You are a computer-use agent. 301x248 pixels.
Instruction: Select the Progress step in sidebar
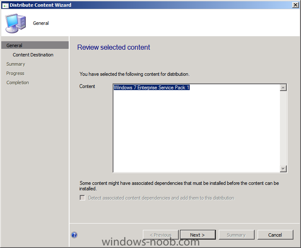coord(15,73)
